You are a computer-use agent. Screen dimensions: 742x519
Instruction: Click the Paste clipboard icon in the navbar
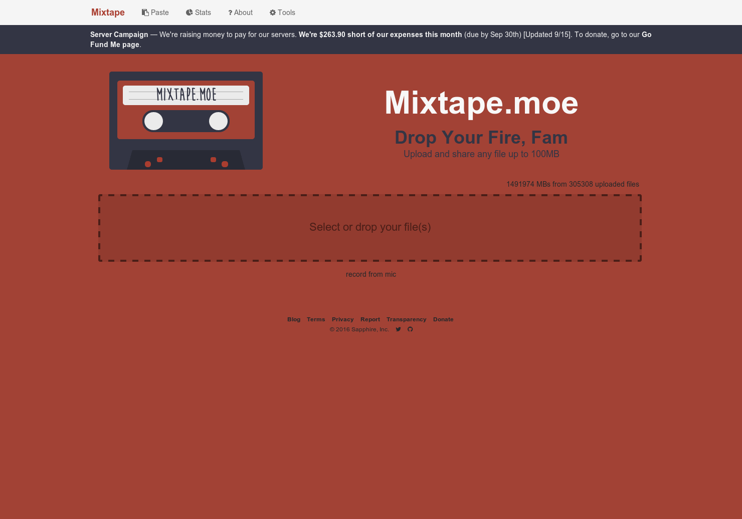145,12
